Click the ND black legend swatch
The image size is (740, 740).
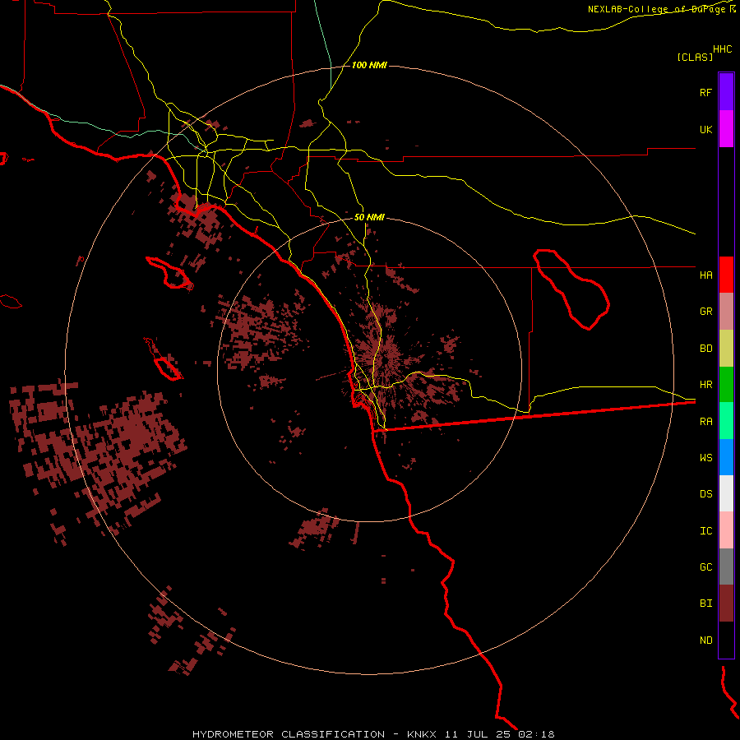[x=726, y=640]
